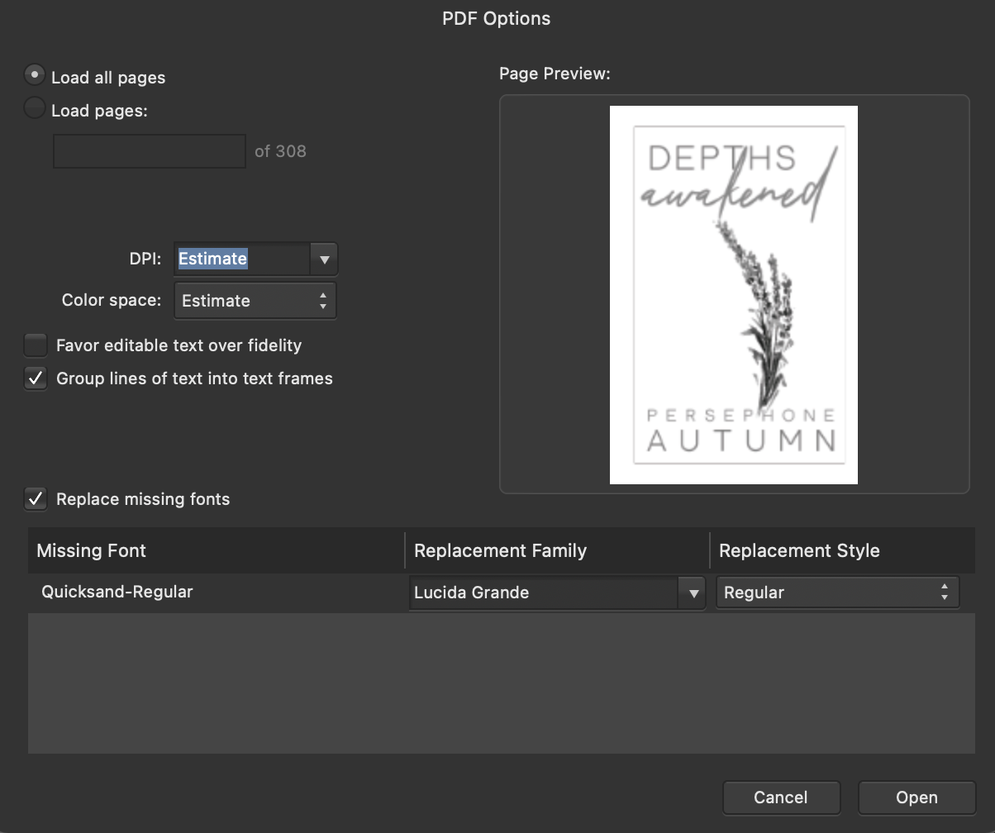
Task: Click the page range input field
Action: coord(150,151)
